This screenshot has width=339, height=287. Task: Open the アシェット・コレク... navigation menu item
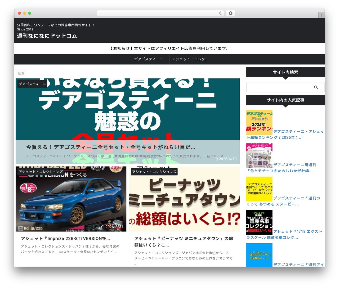click(190, 59)
